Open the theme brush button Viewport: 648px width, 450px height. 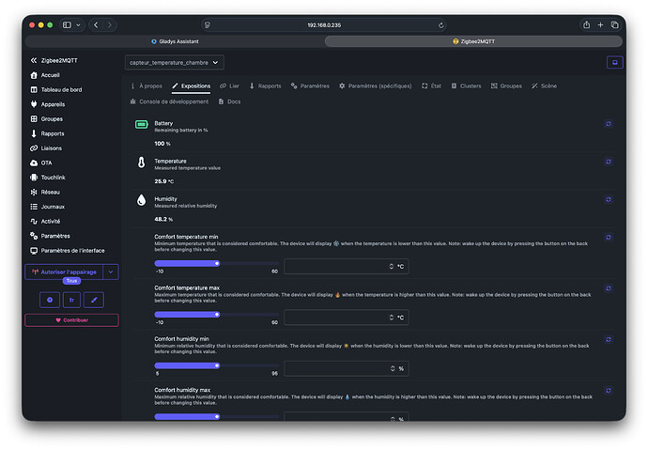click(x=94, y=300)
